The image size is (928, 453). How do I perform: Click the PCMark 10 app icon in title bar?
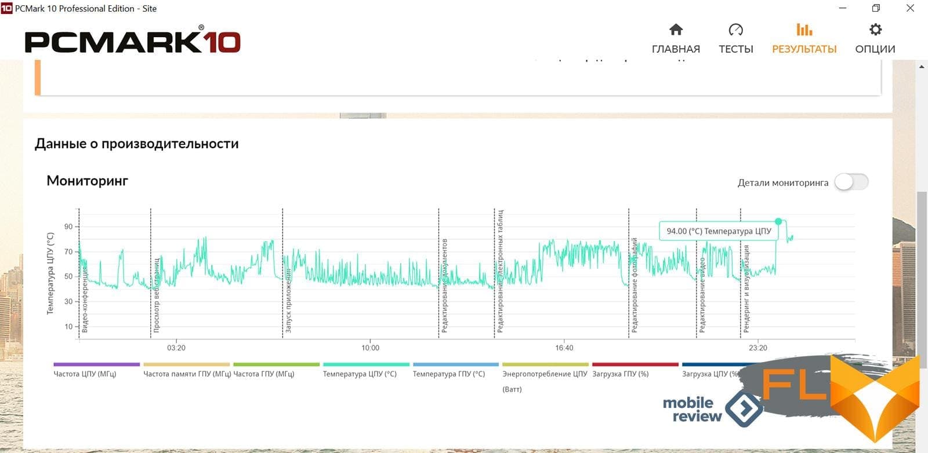pyautogui.click(x=6, y=8)
